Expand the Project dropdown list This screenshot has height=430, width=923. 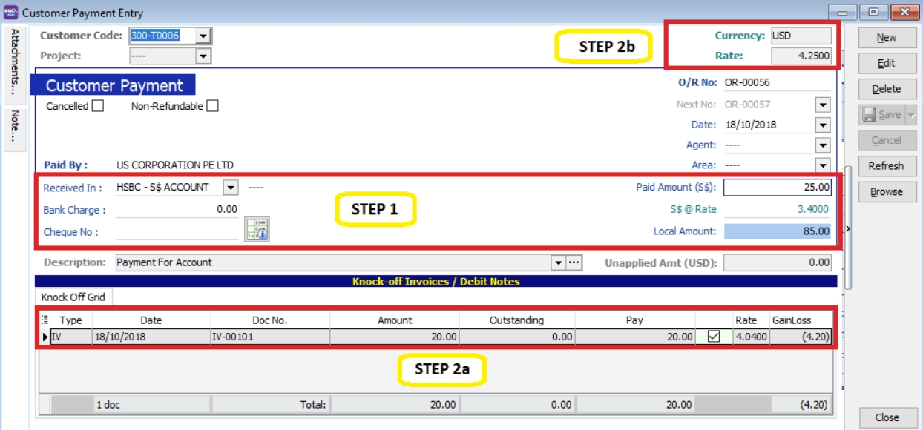203,56
